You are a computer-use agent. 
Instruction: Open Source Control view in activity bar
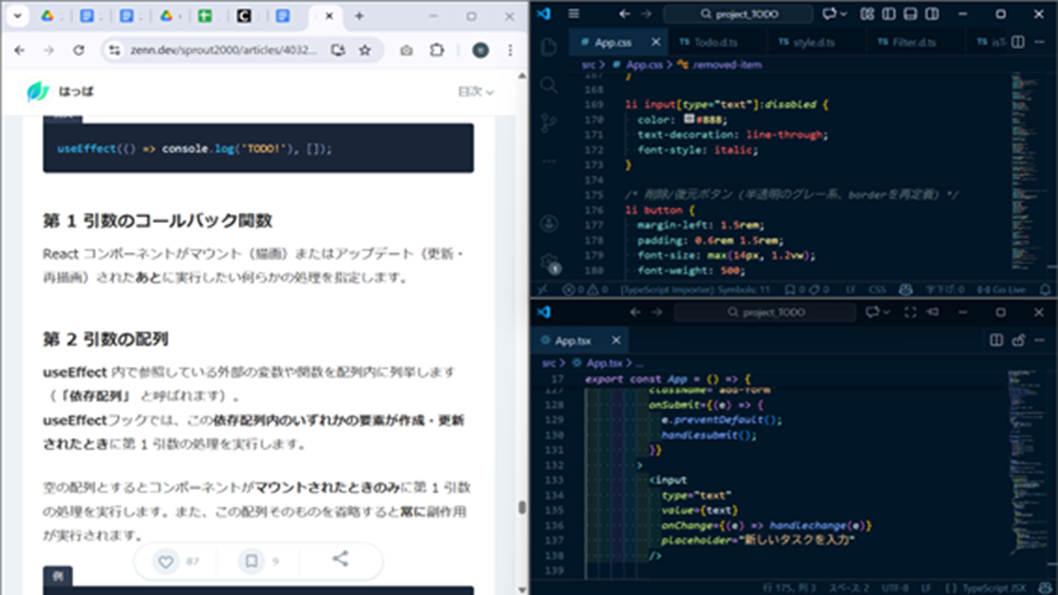click(x=548, y=122)
